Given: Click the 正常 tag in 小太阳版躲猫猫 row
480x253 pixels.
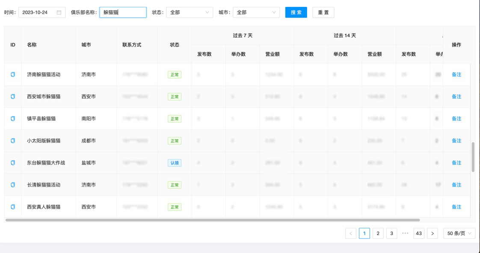Looking at the screenshot, I should 175,141.
